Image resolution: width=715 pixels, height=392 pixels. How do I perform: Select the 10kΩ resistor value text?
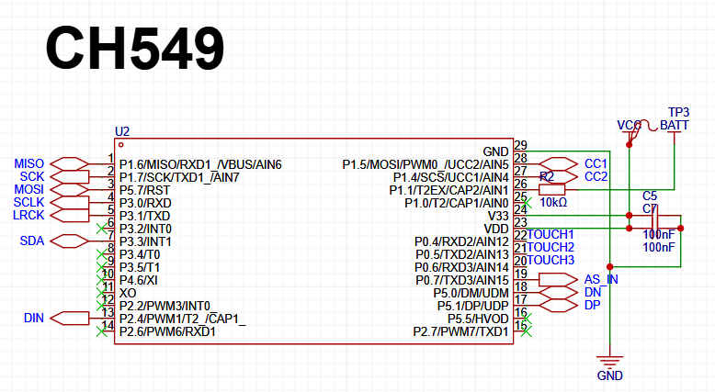coord(553,202)
